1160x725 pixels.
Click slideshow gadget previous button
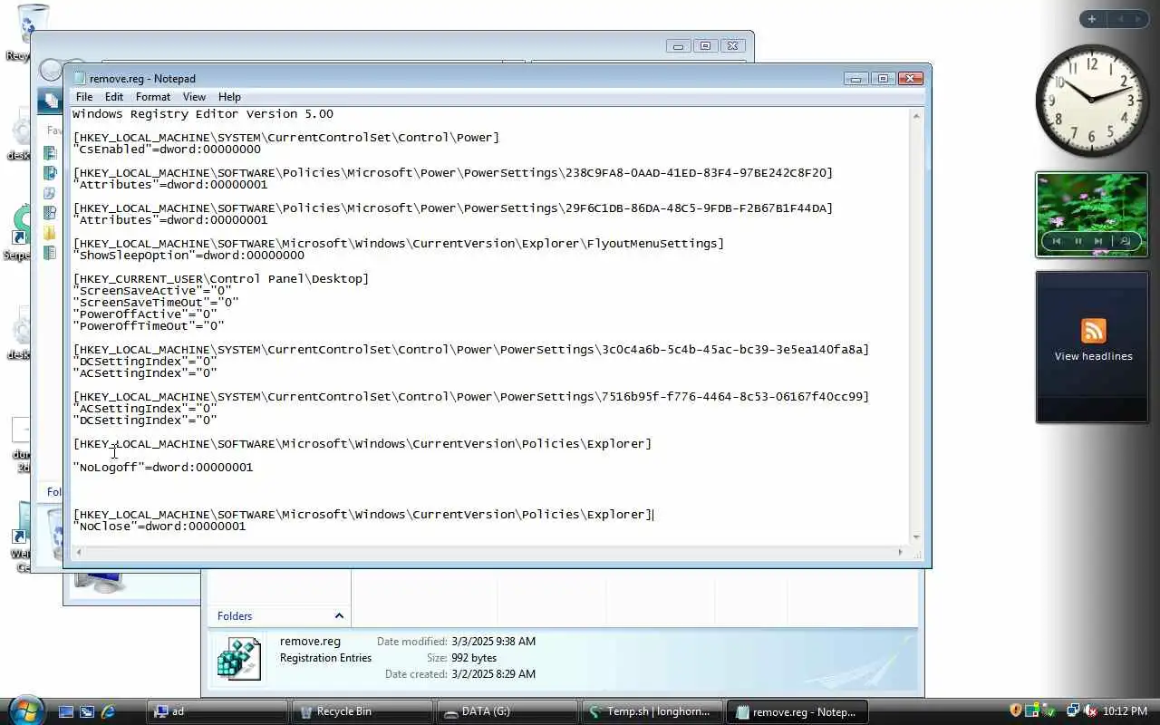pos(1057,241)
